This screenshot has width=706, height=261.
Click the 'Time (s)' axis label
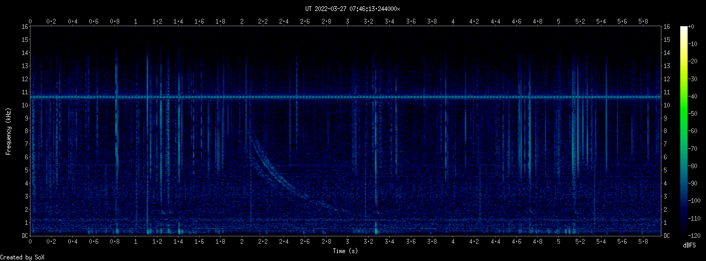pos(346,251)
